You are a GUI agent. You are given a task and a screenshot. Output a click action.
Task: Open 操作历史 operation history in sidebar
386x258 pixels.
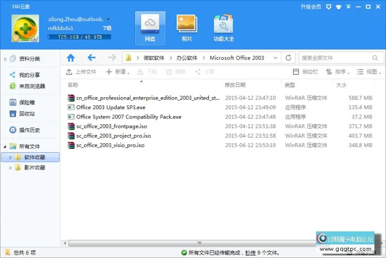(x=29, y=130)
